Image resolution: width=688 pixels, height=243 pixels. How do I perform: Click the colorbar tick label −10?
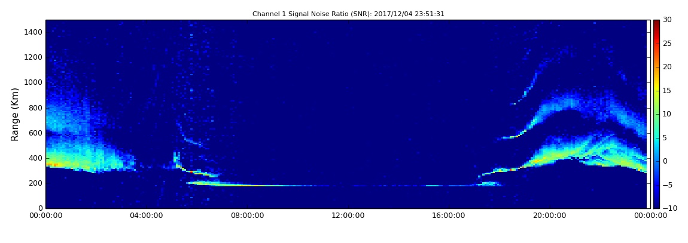(x=669, y=208)
